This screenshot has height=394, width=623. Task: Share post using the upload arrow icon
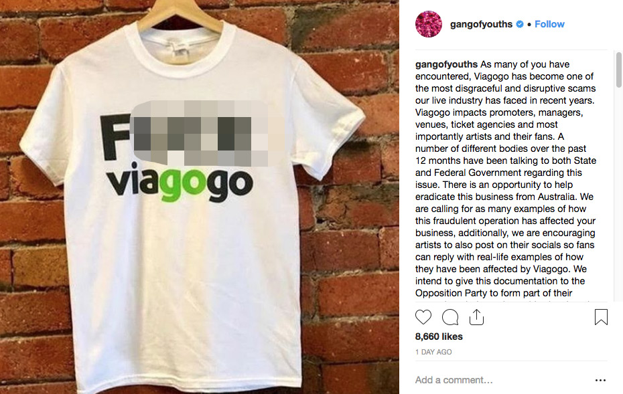(476, 317)
